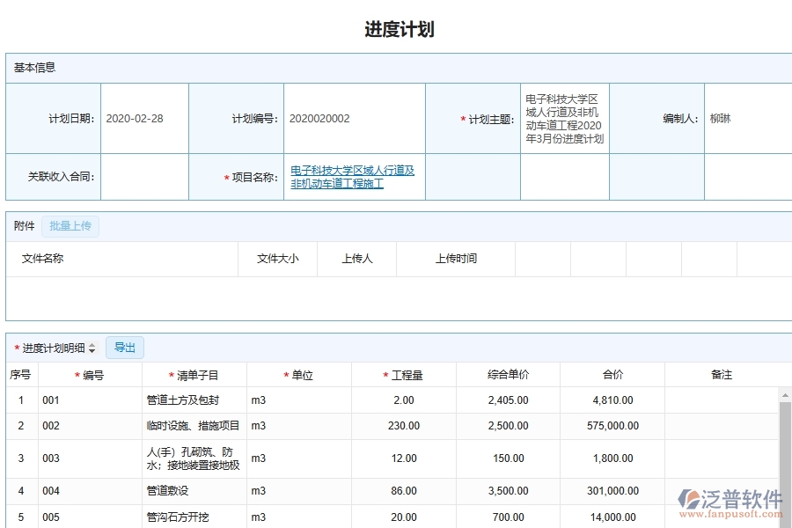Click the 导出 export button
Viewport: 792px width, 528px height.
click(x=124, y=348)
